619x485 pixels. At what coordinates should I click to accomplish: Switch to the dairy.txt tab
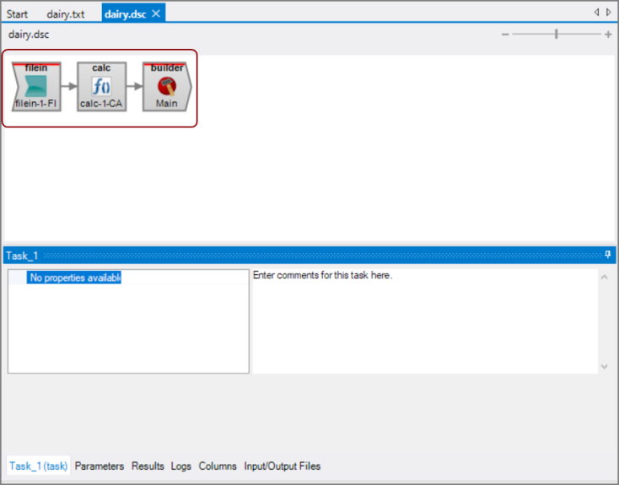[65, 14]
